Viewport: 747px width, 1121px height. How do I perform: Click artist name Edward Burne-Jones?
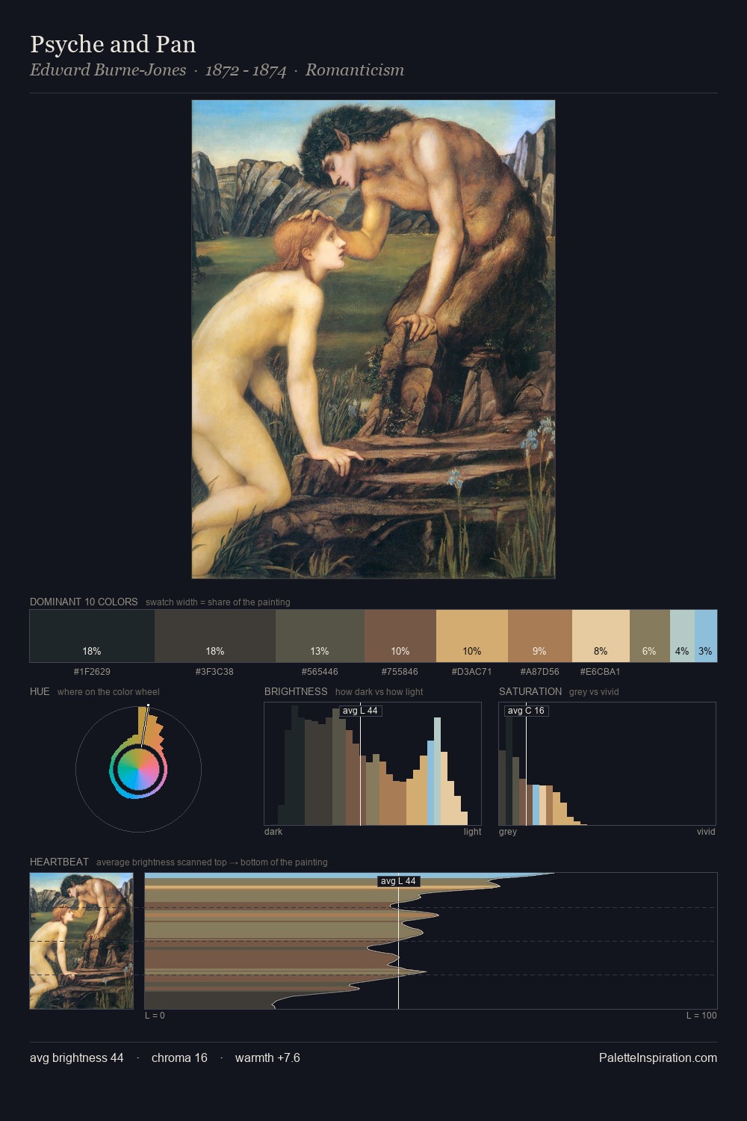[108, 70]
